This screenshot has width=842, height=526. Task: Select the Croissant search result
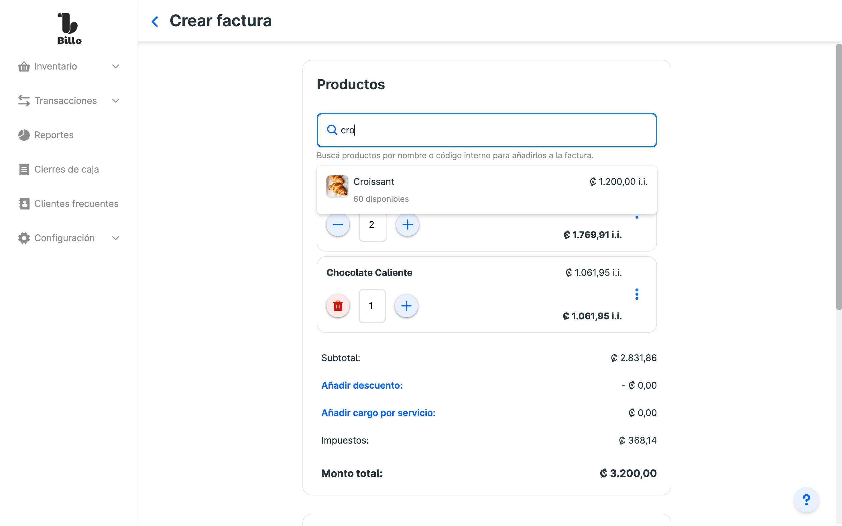(x=486, y=190)
